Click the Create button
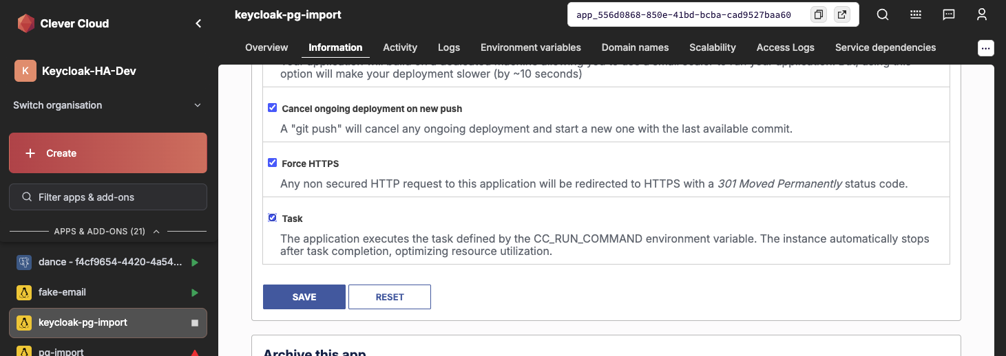The image size is (1006, 356). (x=108, y=153)
